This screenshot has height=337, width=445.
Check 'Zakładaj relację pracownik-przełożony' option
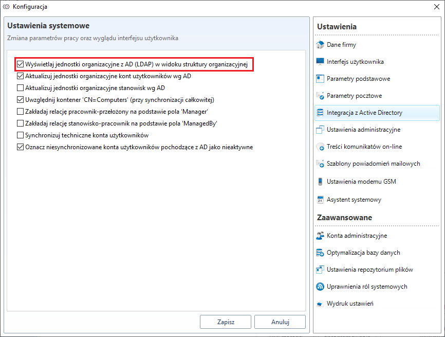pyautogui.click(x=21, y=112)
